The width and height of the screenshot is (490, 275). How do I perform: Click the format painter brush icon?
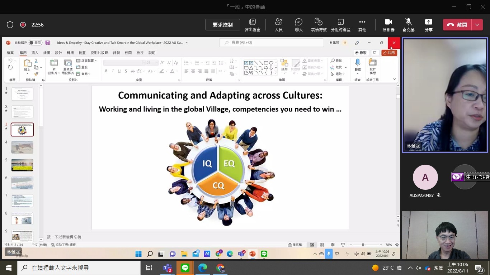(36, 74)
